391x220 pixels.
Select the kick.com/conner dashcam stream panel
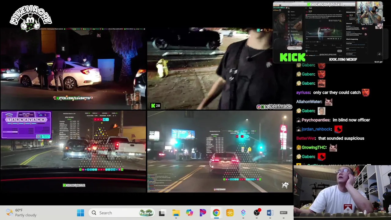click(x=73, y=152)
